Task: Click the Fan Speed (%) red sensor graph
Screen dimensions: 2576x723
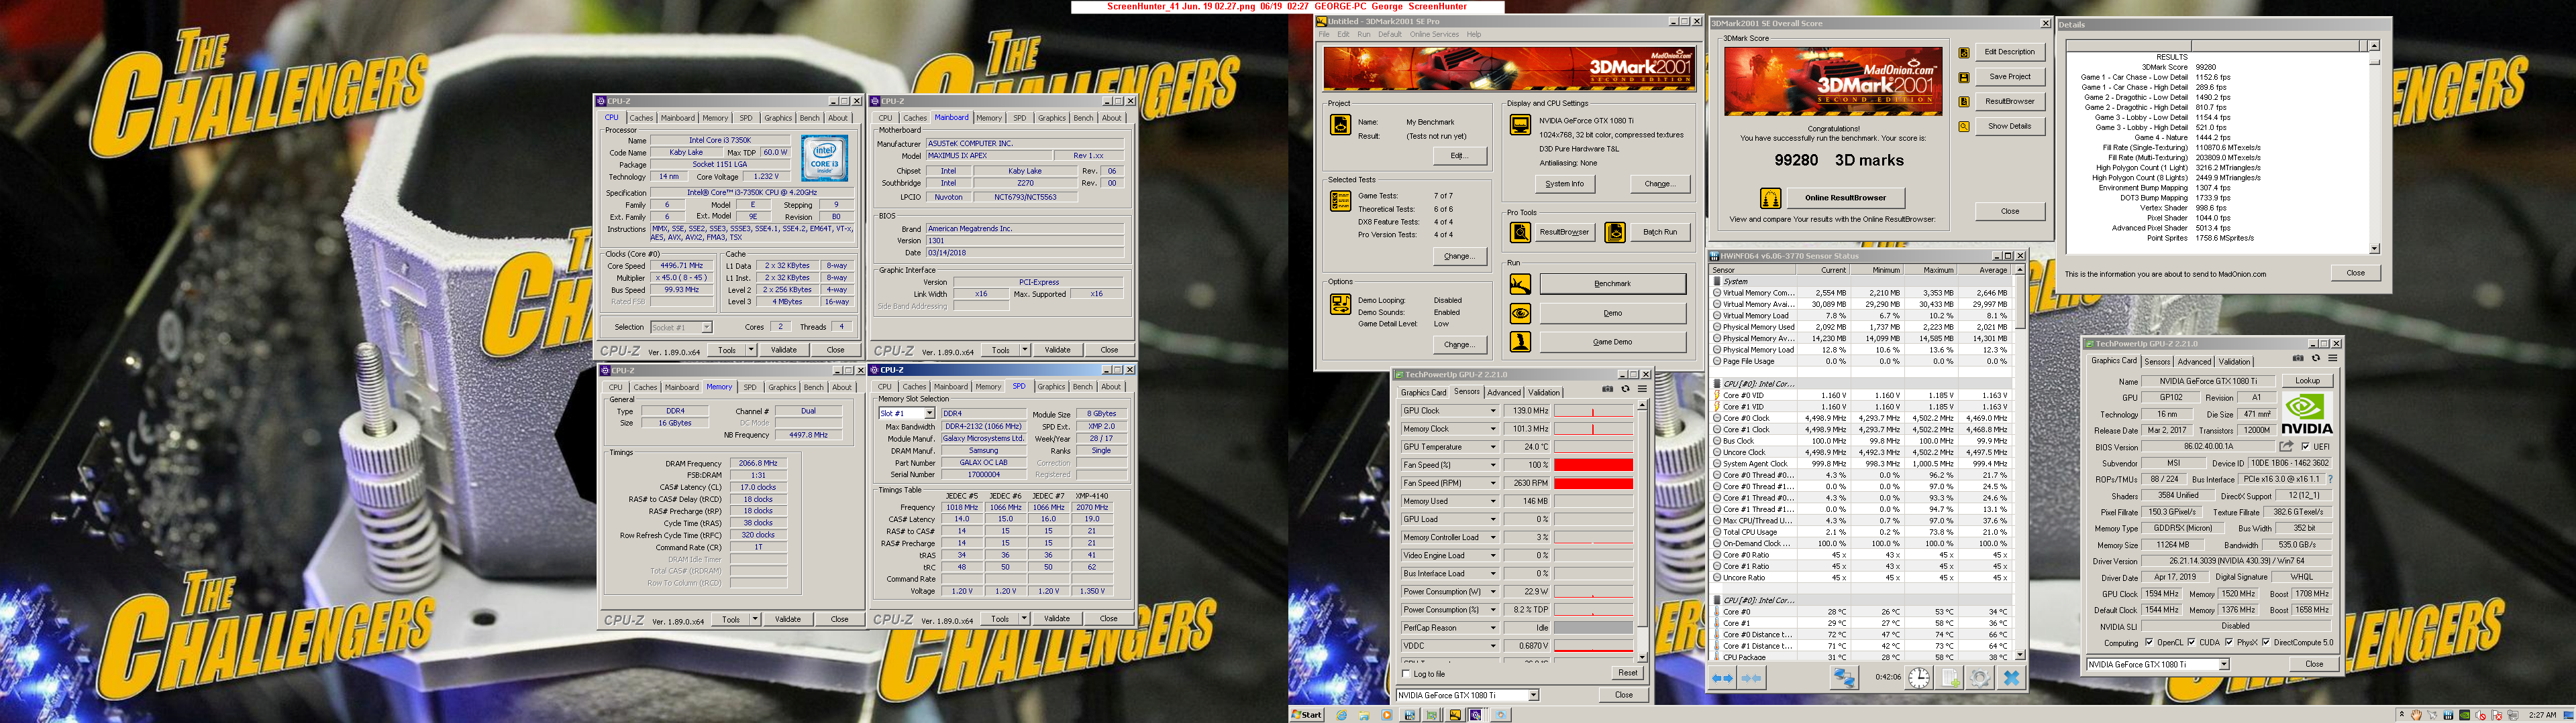Action: [x=1593, y=465]
